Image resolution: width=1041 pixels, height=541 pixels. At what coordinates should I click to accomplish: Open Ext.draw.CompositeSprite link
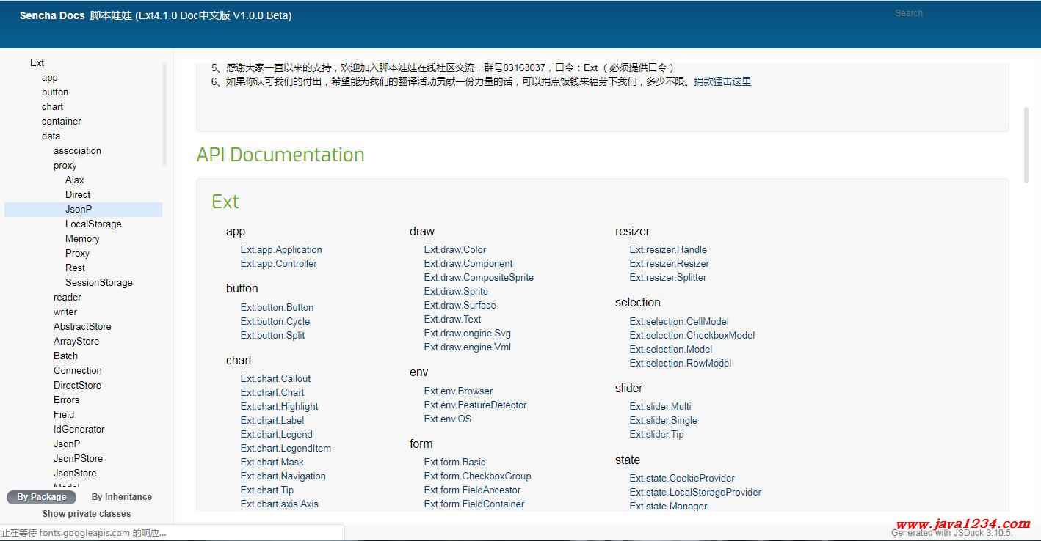coord(479,278)
